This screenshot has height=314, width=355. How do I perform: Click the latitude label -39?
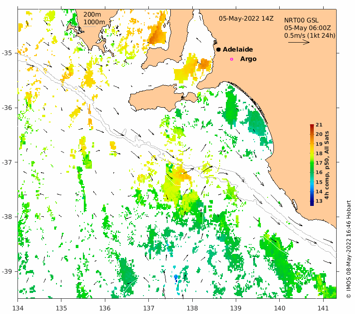[7, 271]
